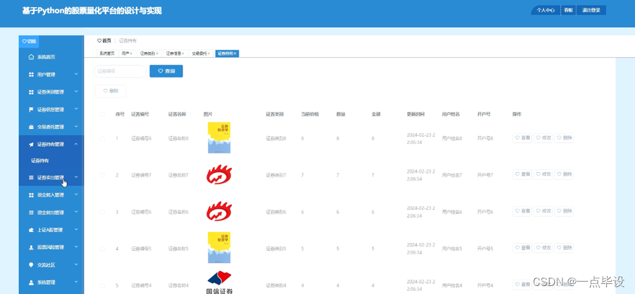Expand 交易委托管理 with its chevron
Image resolution: width=635 pixels, height=294 pixels.
76,126
